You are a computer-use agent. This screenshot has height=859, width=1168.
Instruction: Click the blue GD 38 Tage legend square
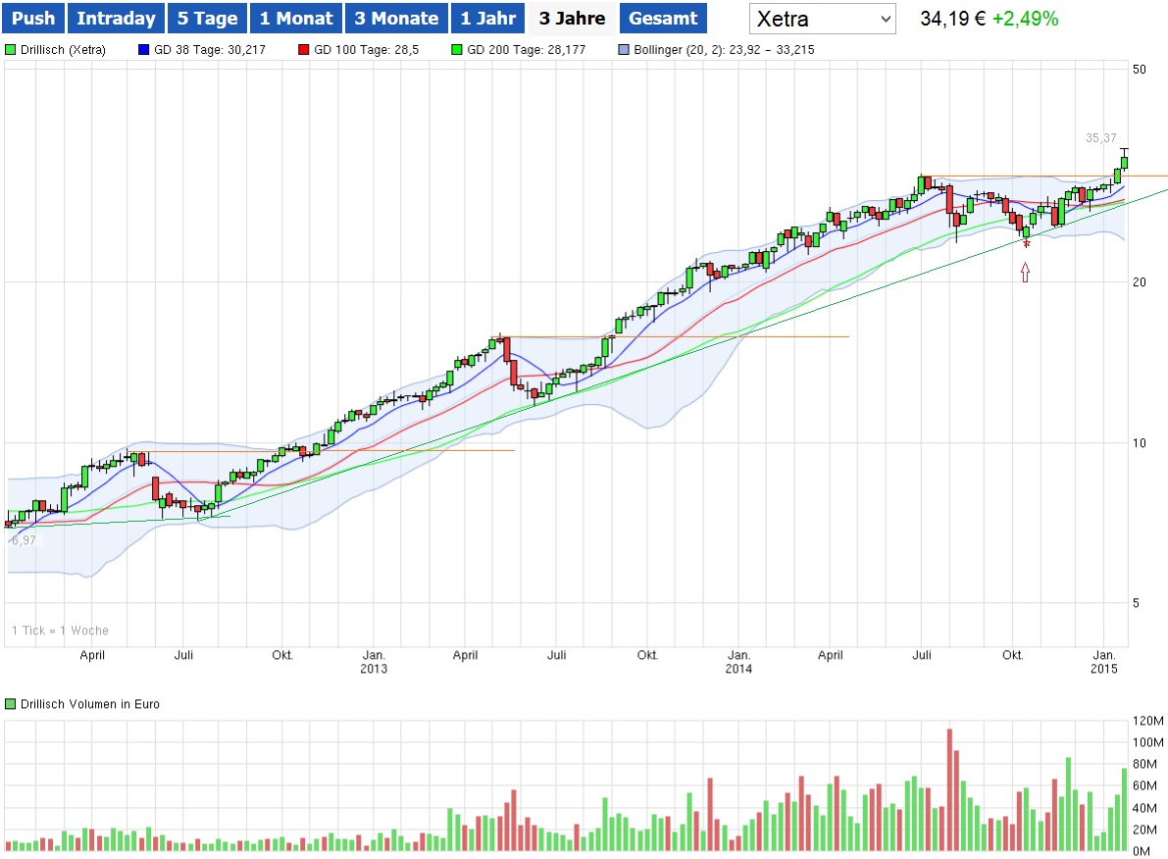tap(146, 50)
